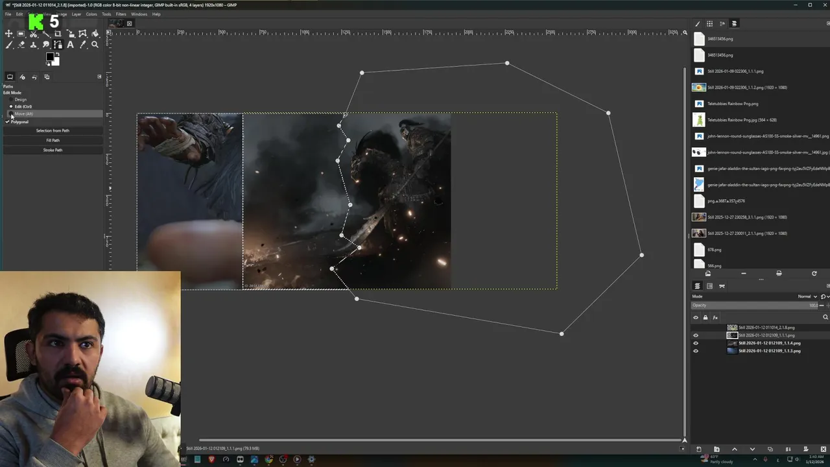Viewport: 830px width, 467px height.
Task: Open the Help menu
Action: [x=156, y=14]
